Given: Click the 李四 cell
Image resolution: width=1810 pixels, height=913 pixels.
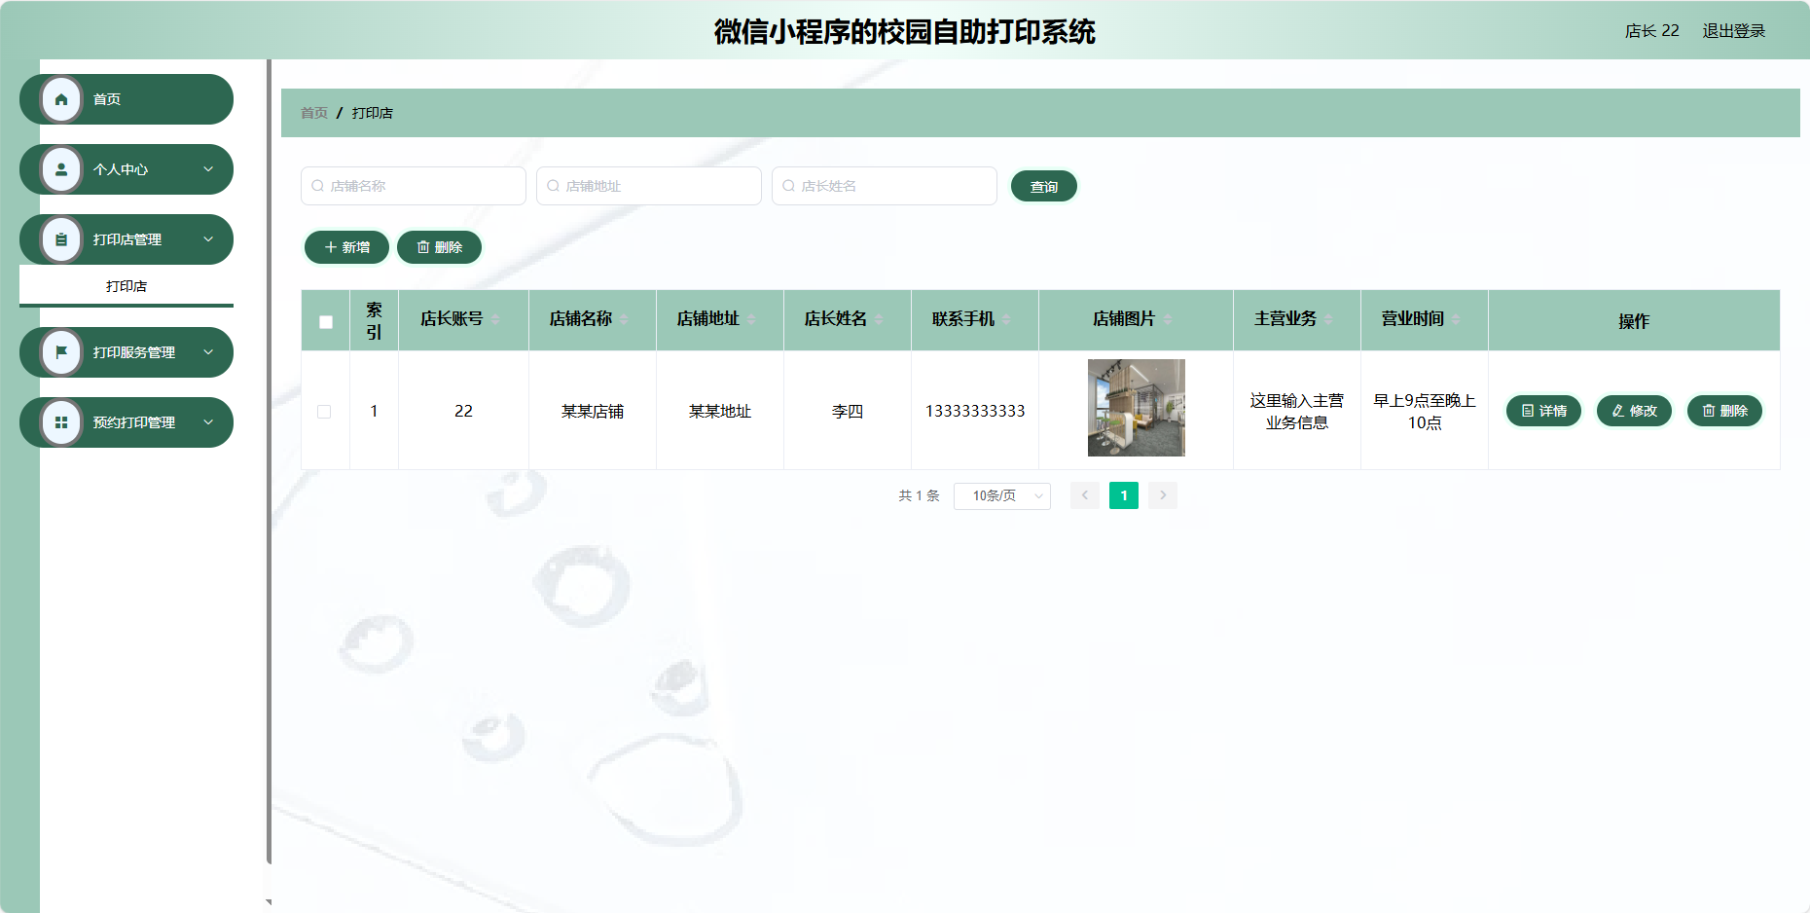Looking at the screenshot, I should (848, 412).
